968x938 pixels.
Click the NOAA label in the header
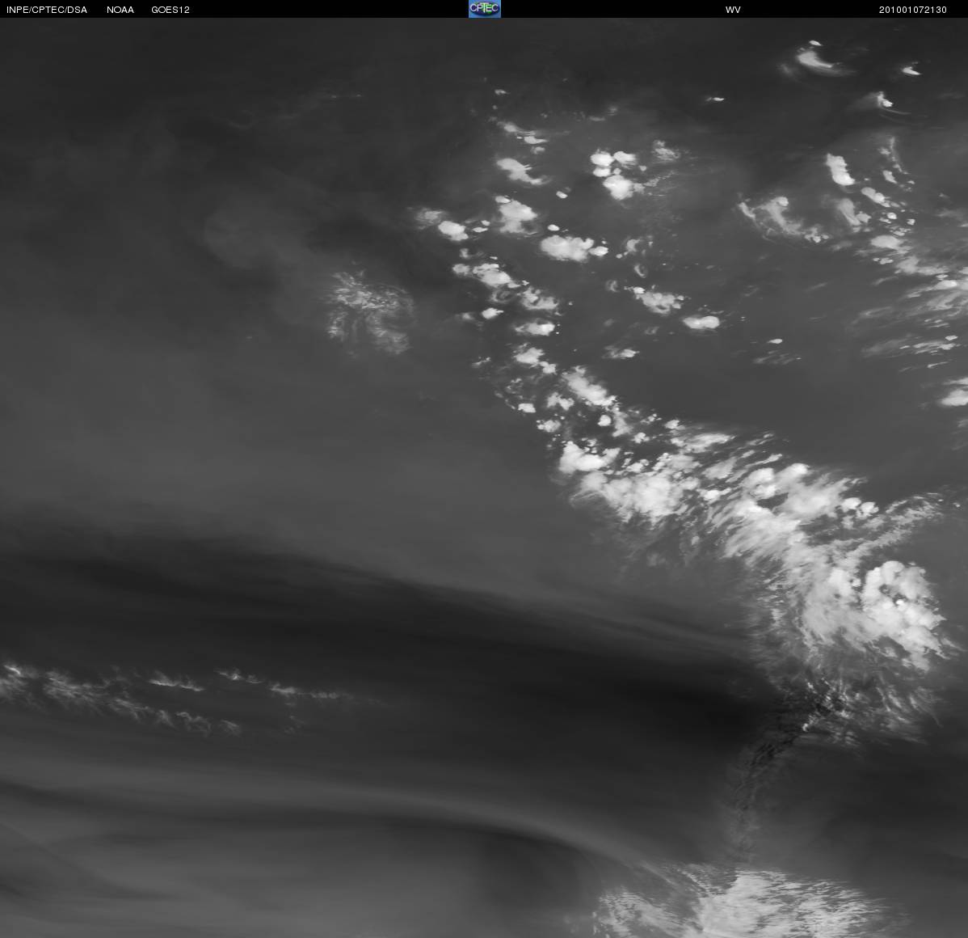tap(120, 10)
